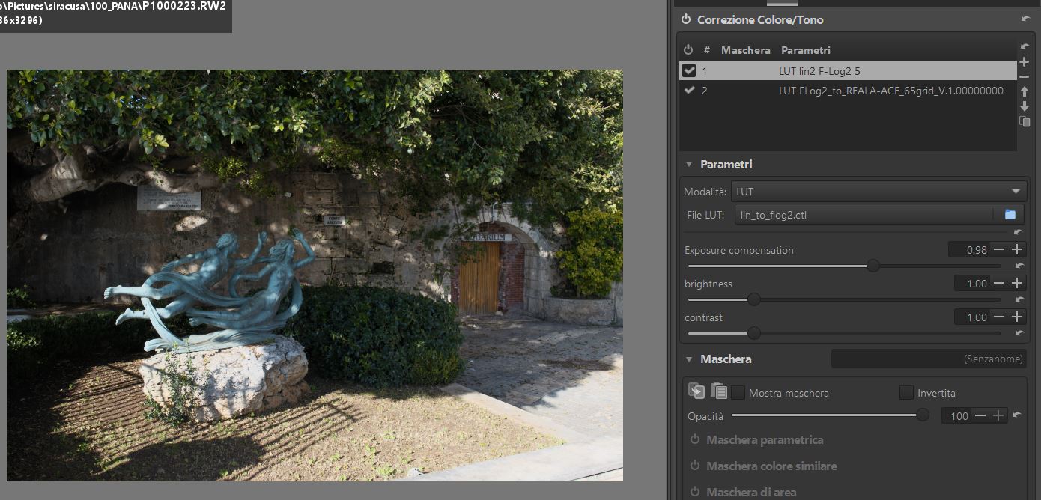The width and height of the screenshot is (1041, 500).
Task: Click the brightness value field
Action: [x=973, y=284]
